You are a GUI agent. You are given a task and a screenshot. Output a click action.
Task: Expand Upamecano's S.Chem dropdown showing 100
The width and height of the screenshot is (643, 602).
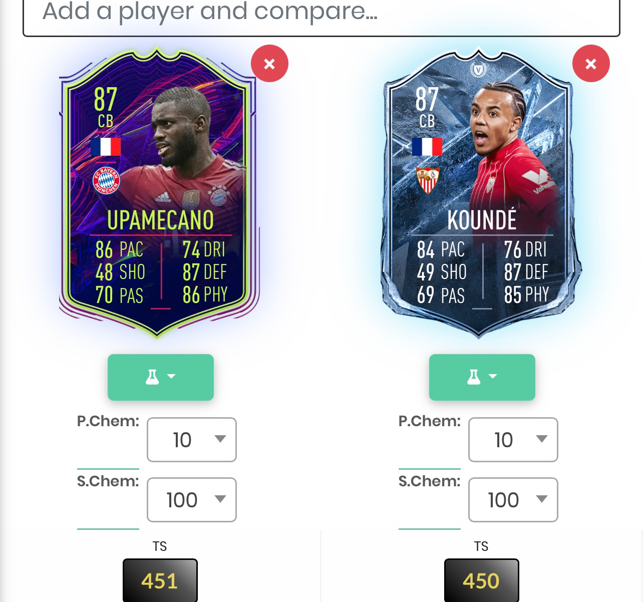[192, 500]
